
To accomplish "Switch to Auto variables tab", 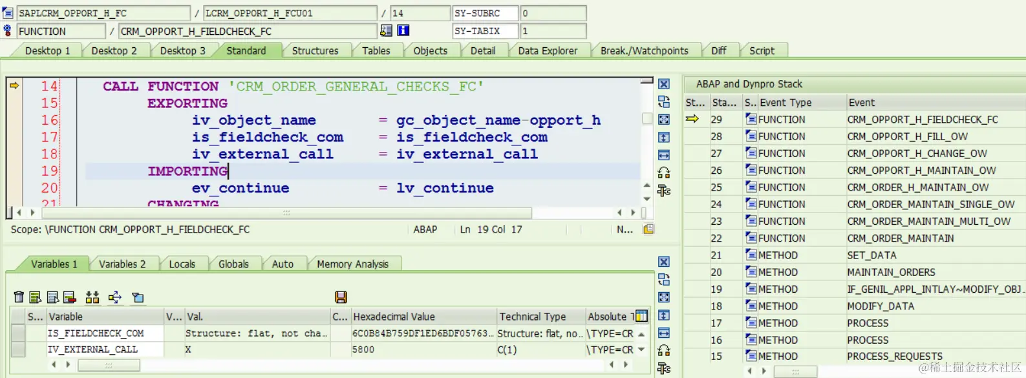I will [x=283, y=264].
